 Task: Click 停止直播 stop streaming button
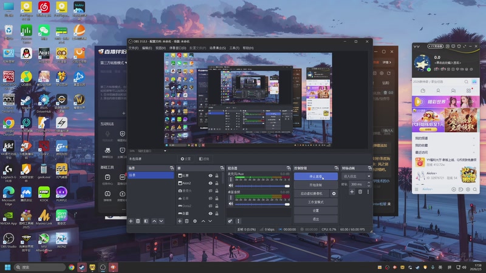(x=315, y=177)
